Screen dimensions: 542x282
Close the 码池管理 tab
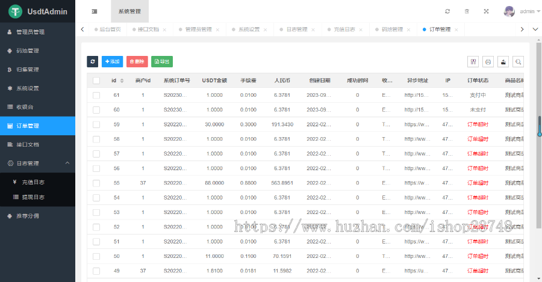(x=408, y=29)
